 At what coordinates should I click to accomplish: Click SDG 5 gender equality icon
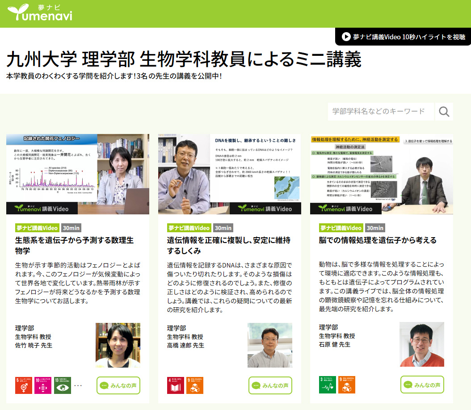click(x=24, y=385)
